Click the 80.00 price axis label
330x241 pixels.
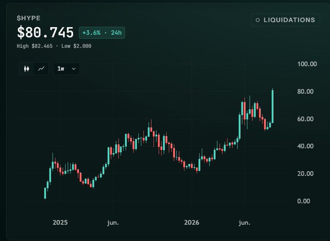[x=305, y=92]
